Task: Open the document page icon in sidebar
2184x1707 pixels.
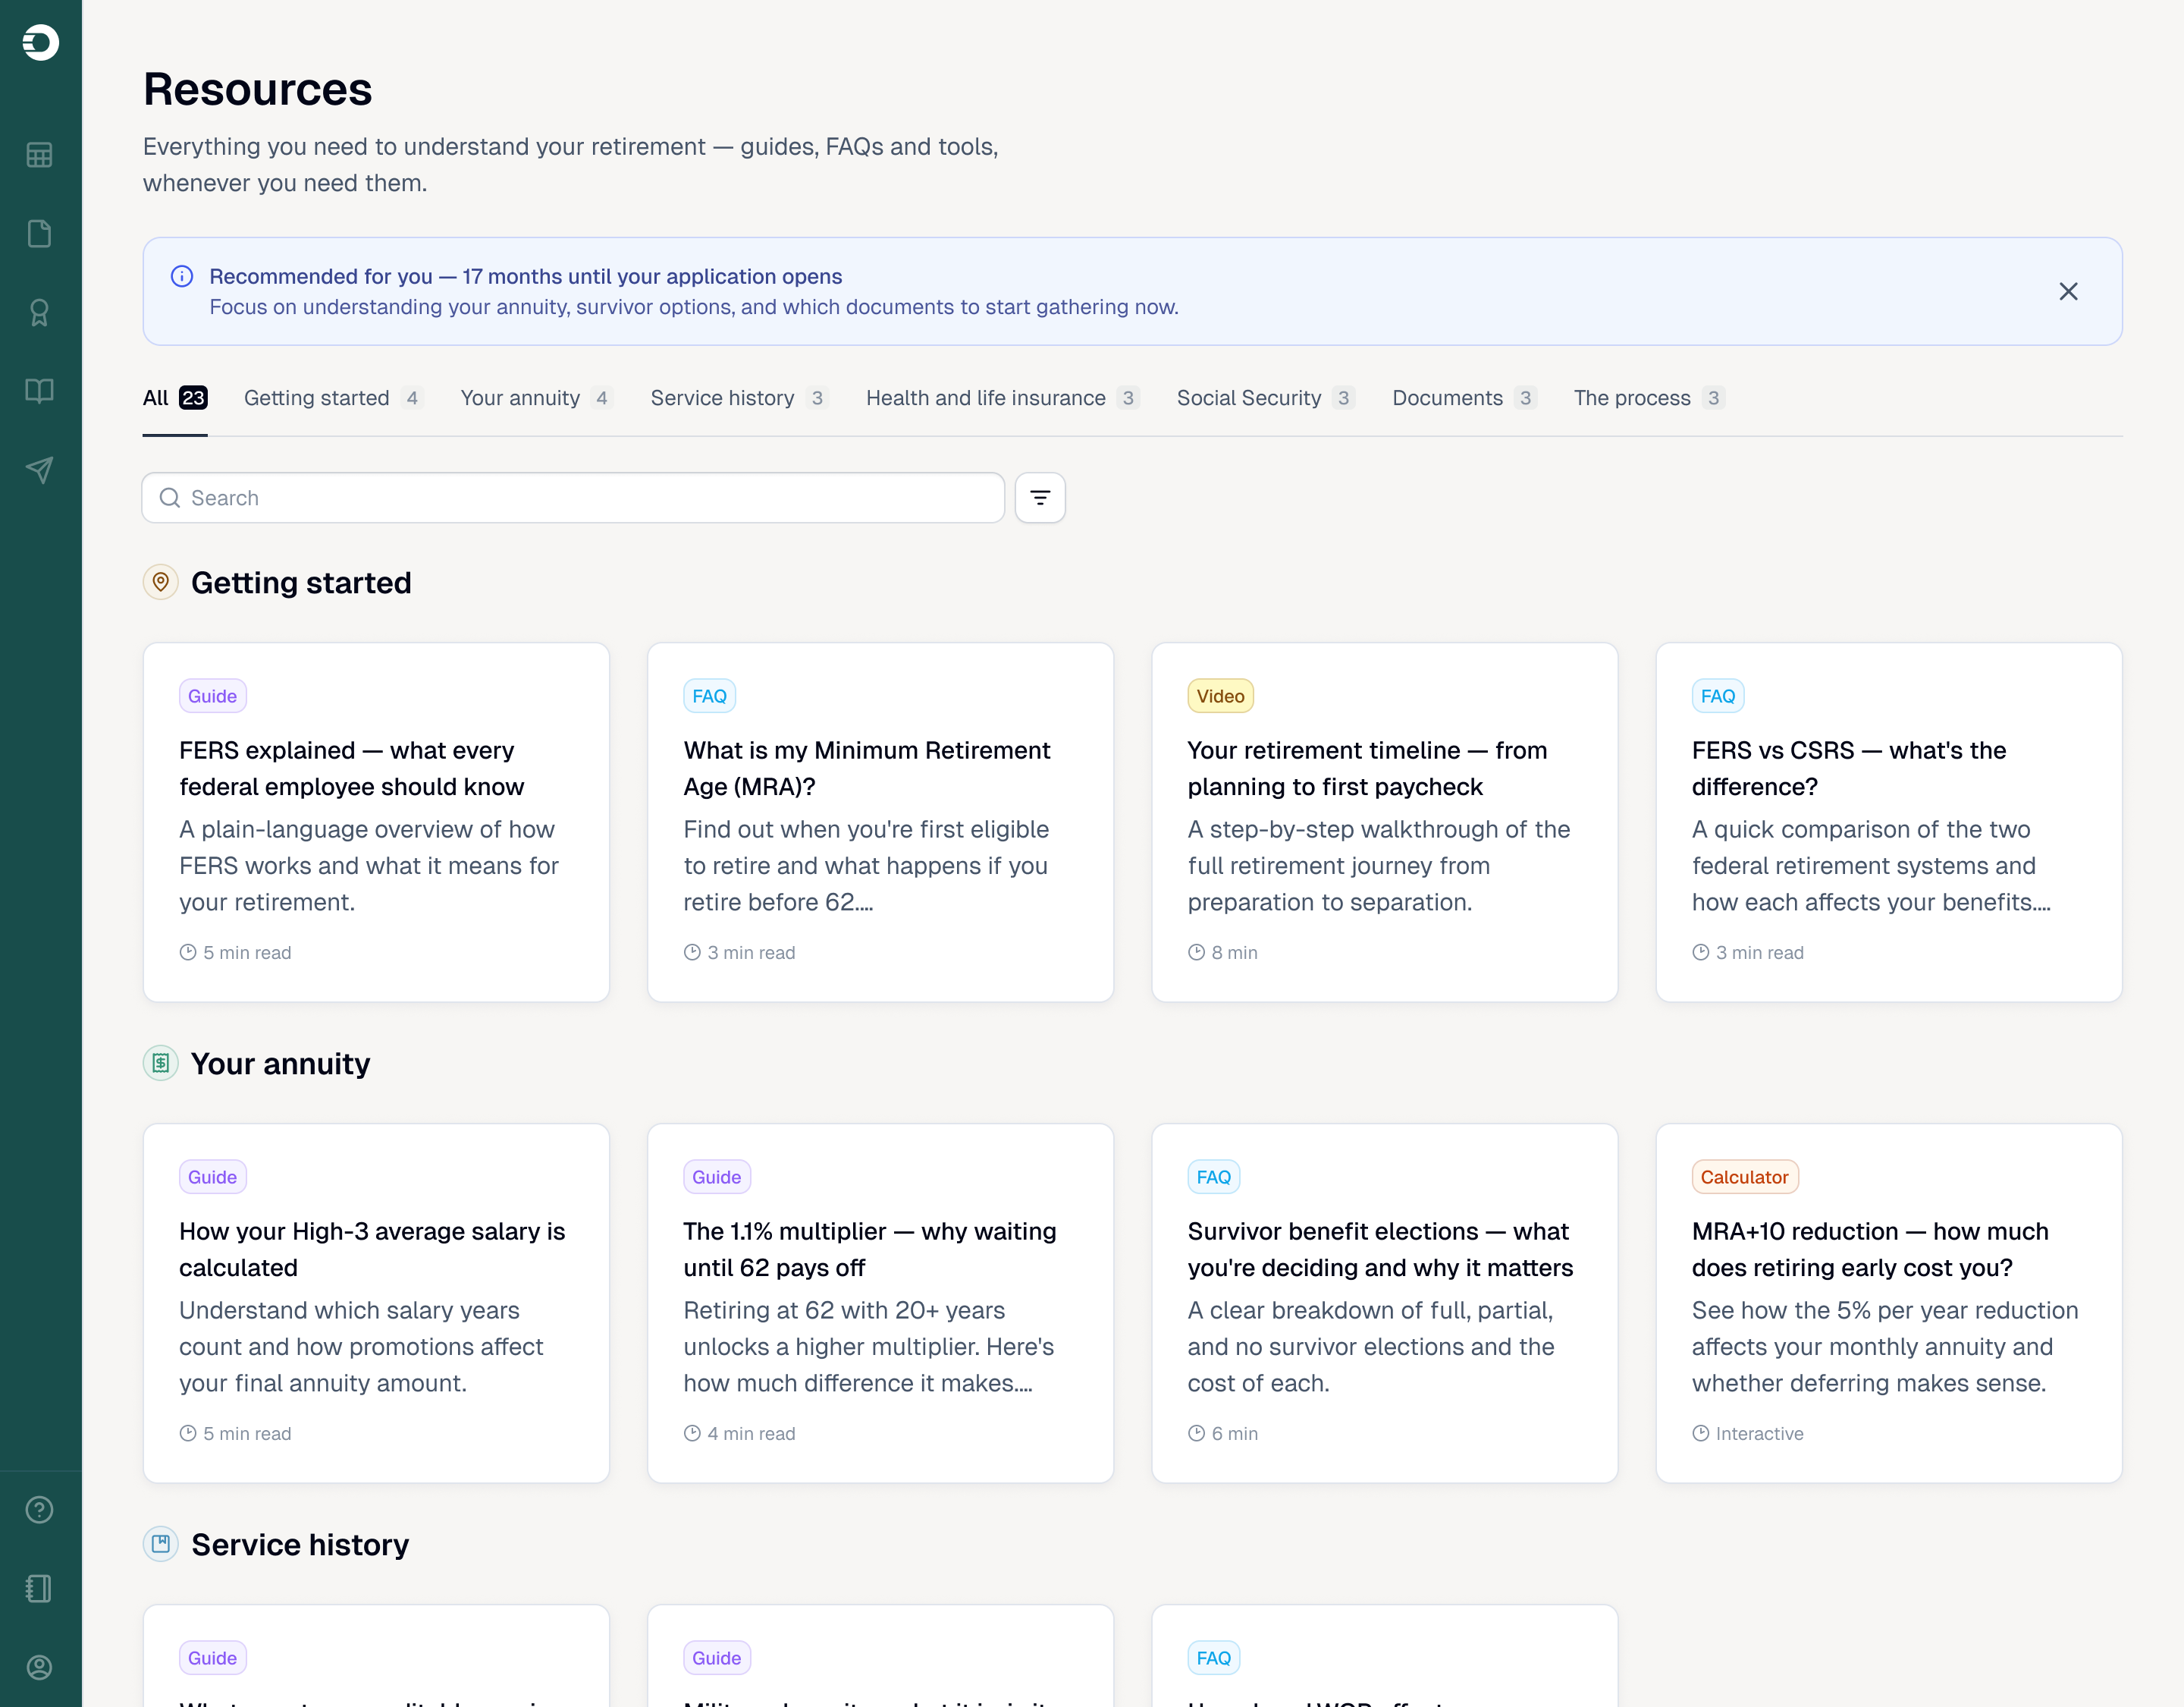Action: (40, 234)
